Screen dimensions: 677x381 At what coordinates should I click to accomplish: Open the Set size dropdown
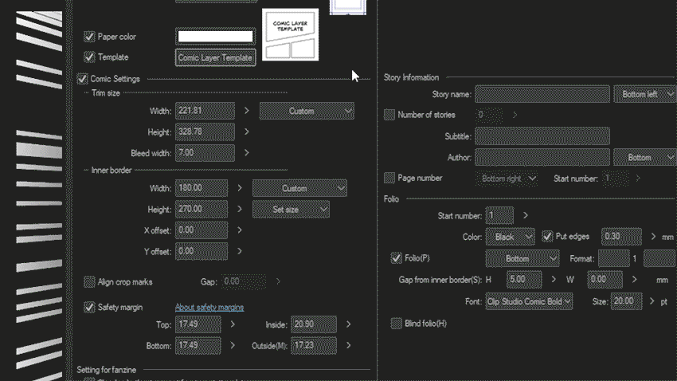[x=291, y=210]
